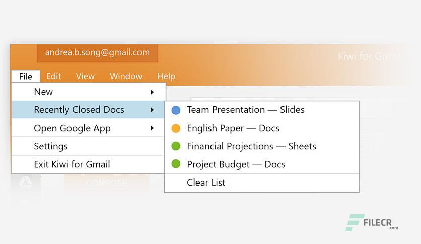Open the Edit menu
Screen dimensions: 421x244
tap(54, 76)
